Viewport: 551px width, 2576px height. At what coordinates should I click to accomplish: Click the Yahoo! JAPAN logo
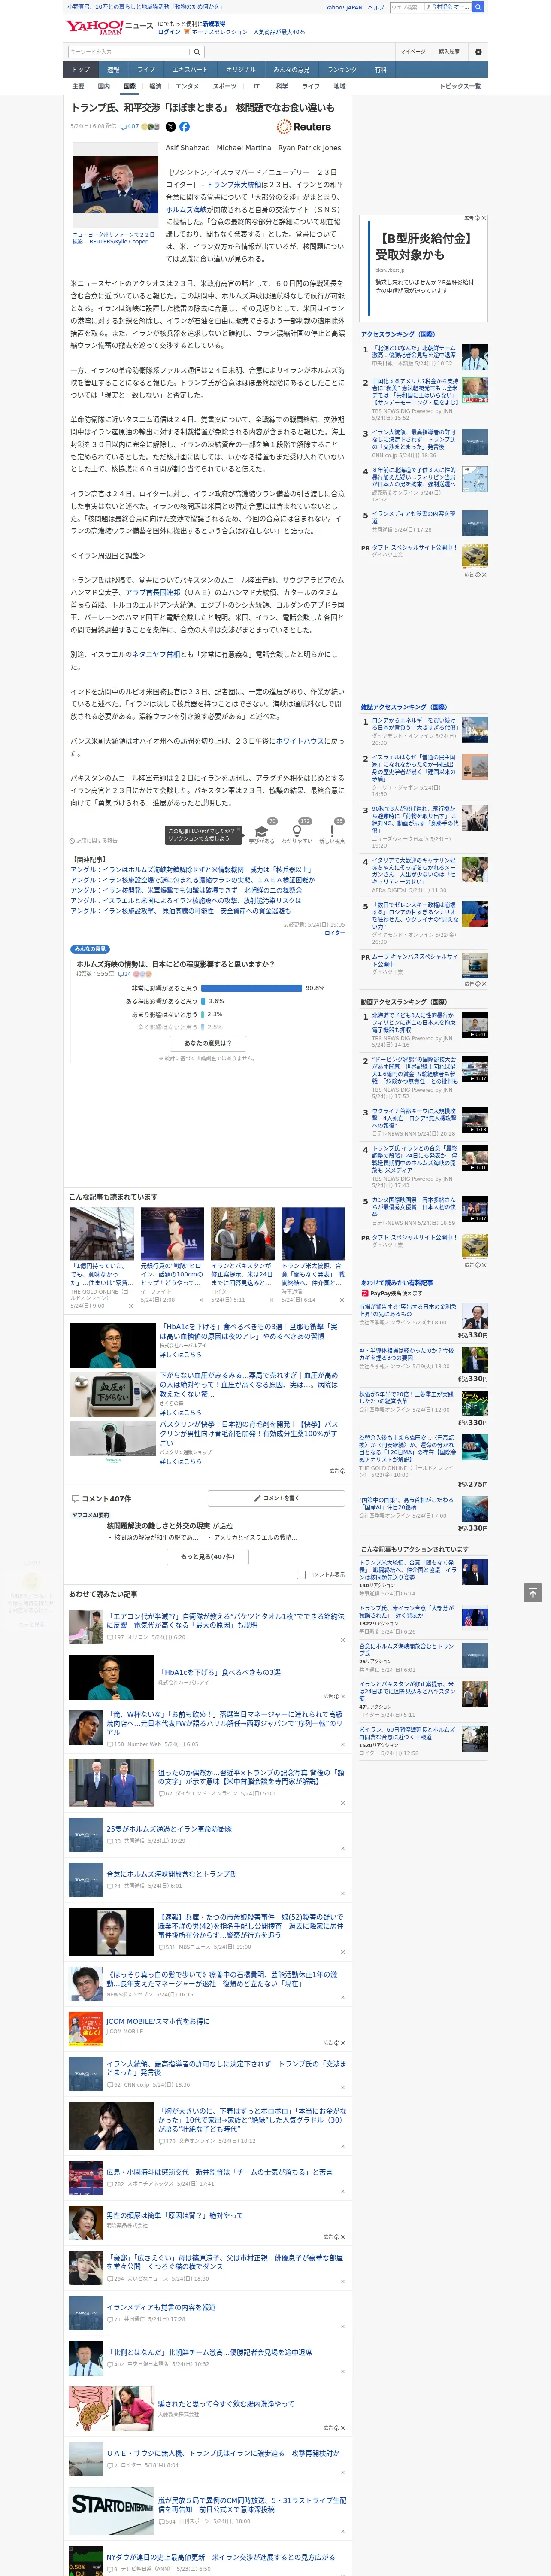point(95,27)
